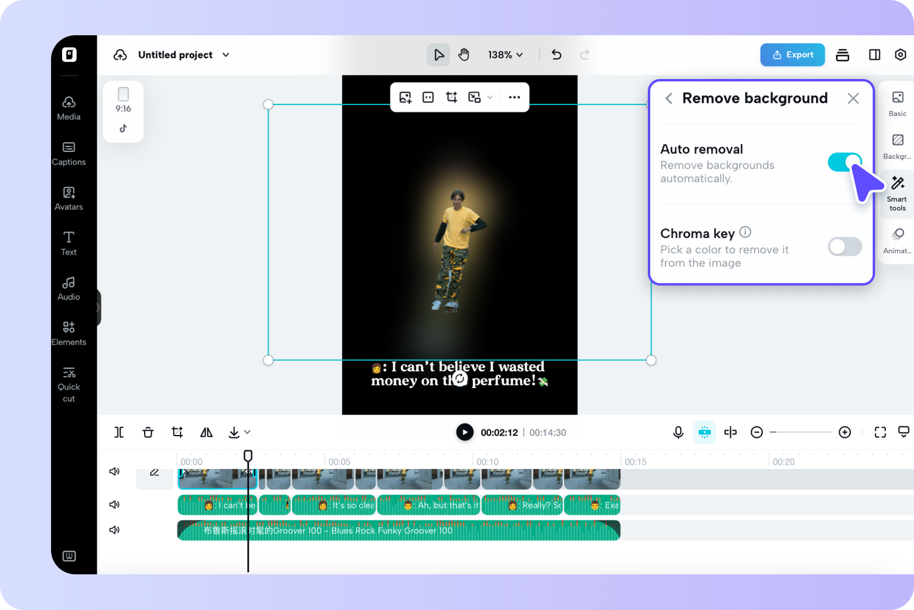The width and height of the screenshot is (914, 610).
Task: Open the Audio panel
Action: (x=69, y=289)
